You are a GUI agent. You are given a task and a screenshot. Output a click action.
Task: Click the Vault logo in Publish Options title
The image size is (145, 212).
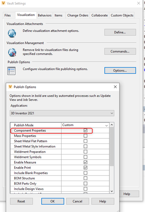point(10,87)
